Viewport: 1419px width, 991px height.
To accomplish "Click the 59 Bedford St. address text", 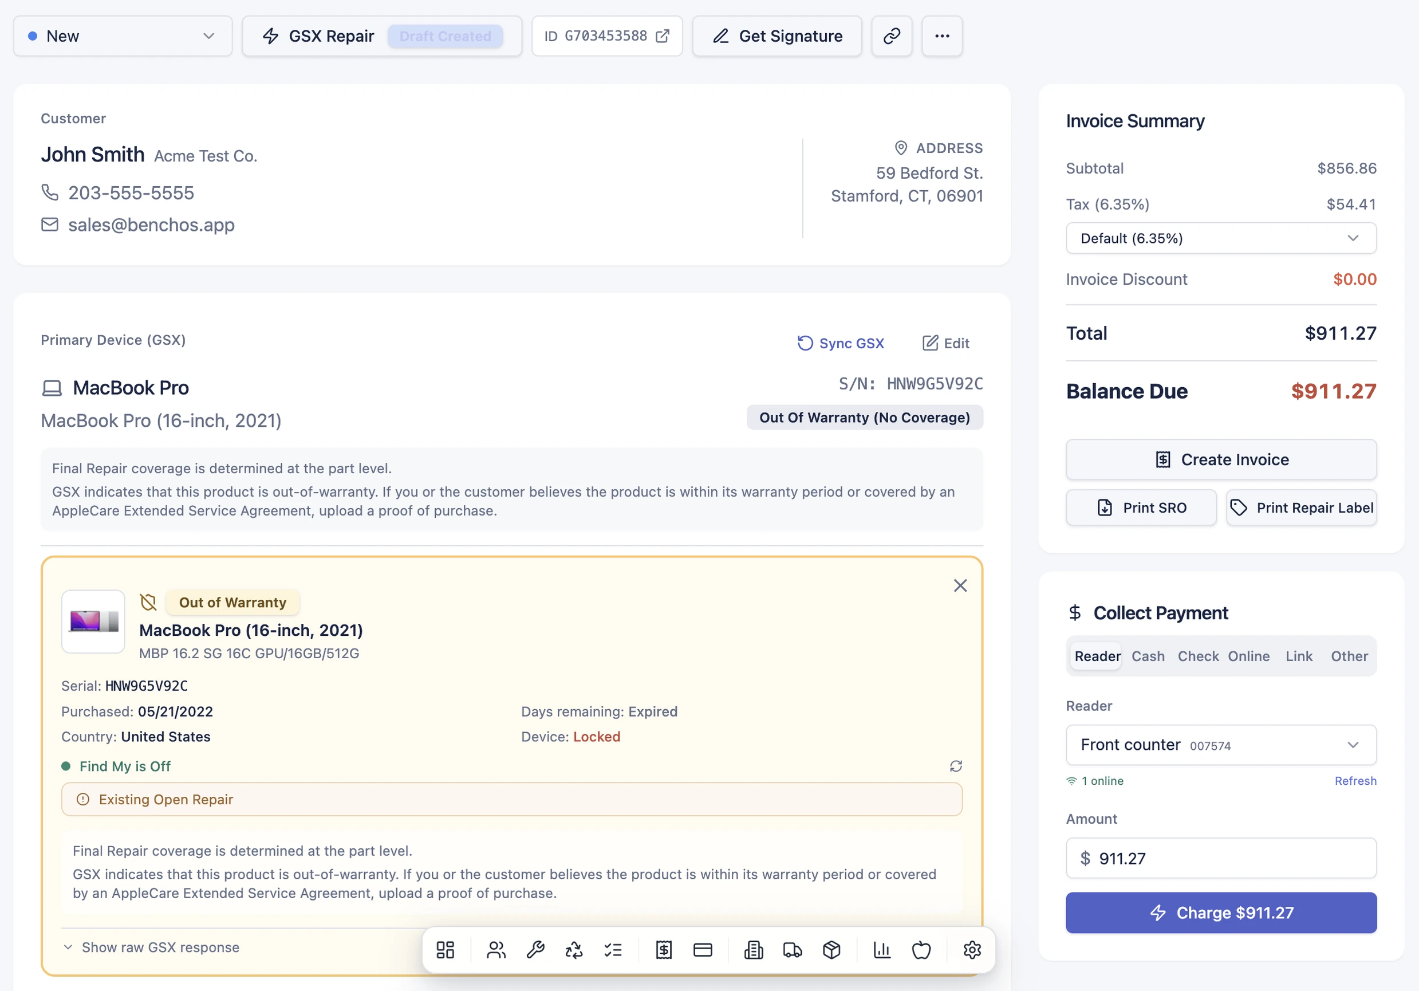I will [x=929, y=173].
